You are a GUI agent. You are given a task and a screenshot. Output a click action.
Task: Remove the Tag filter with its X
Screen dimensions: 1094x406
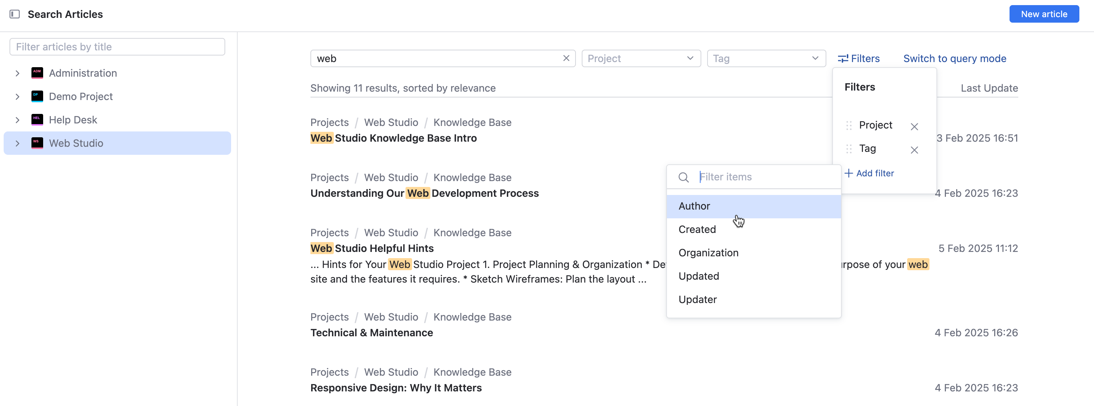pyautogui.click(x=914, y=150)
